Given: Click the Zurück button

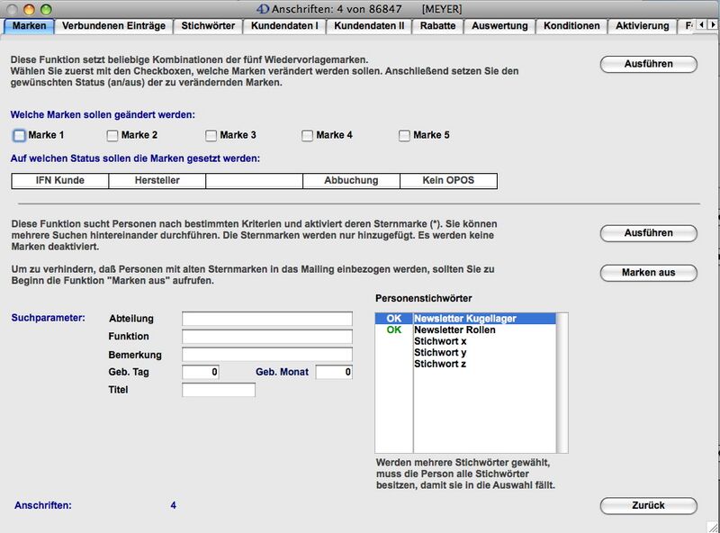Looking at the screenshot, I should tap(648, 505).
